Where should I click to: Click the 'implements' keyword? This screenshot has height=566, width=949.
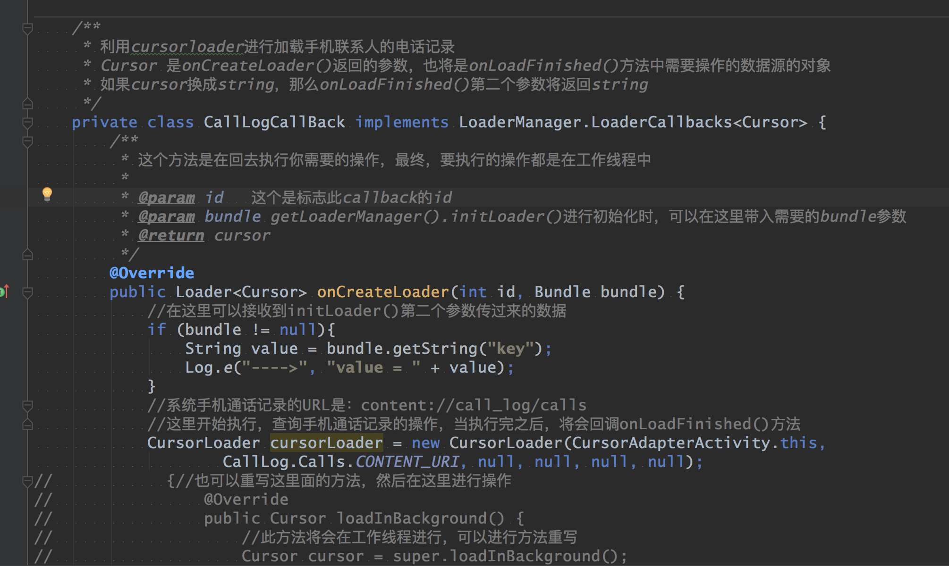point(402,122)
